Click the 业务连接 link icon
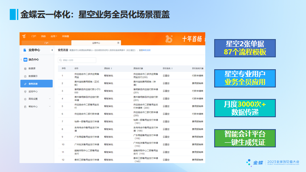The width and height of the screenshot is (306, 172). 25,84
